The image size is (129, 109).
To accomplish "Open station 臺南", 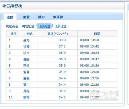I will (x=26, y=97).
